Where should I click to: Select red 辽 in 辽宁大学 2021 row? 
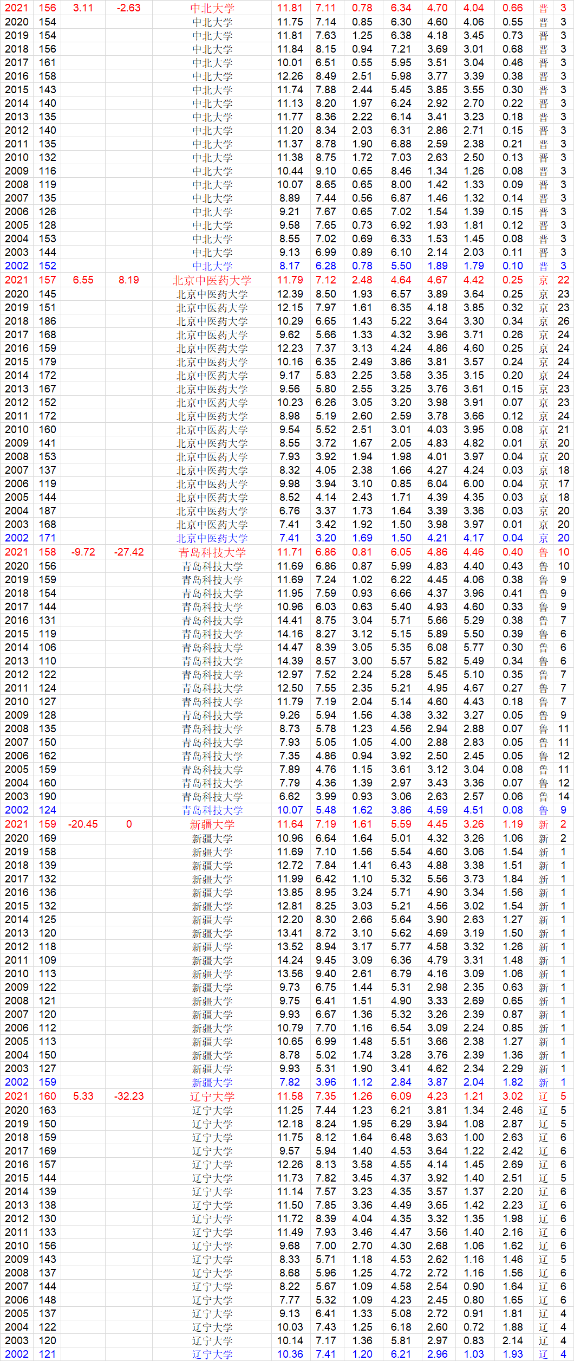point(544,1096)
